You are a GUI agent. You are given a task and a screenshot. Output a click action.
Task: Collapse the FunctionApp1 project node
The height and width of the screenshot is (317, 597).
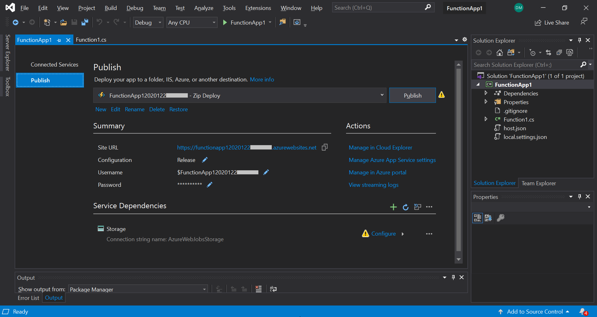478,85
